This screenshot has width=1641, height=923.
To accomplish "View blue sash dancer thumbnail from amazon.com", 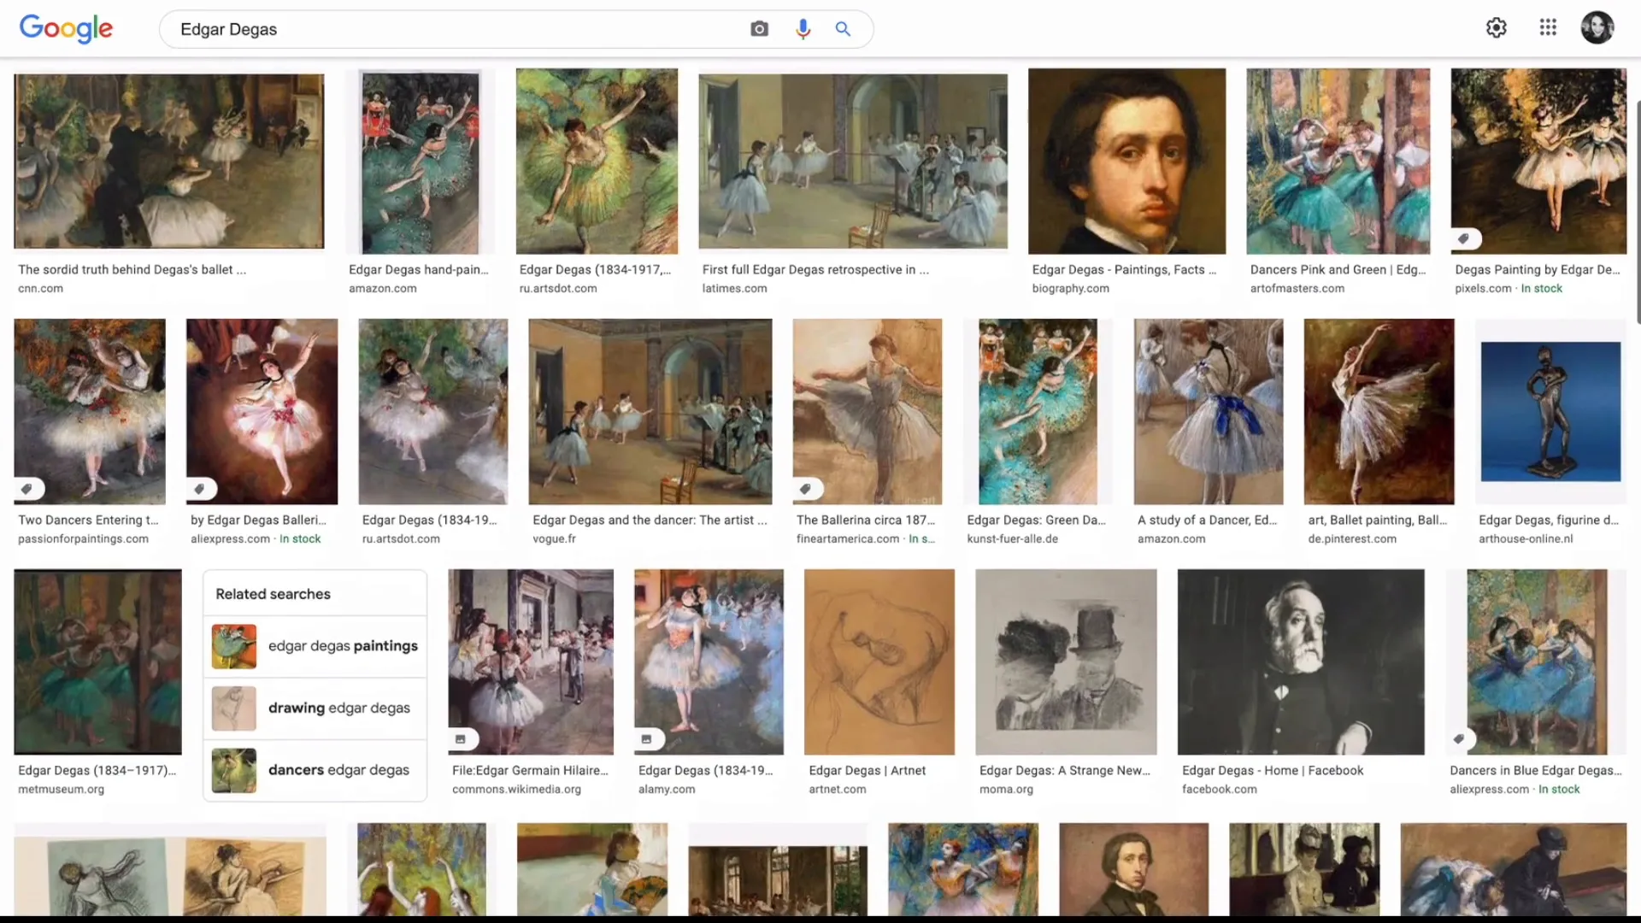I will point(1209,412).
